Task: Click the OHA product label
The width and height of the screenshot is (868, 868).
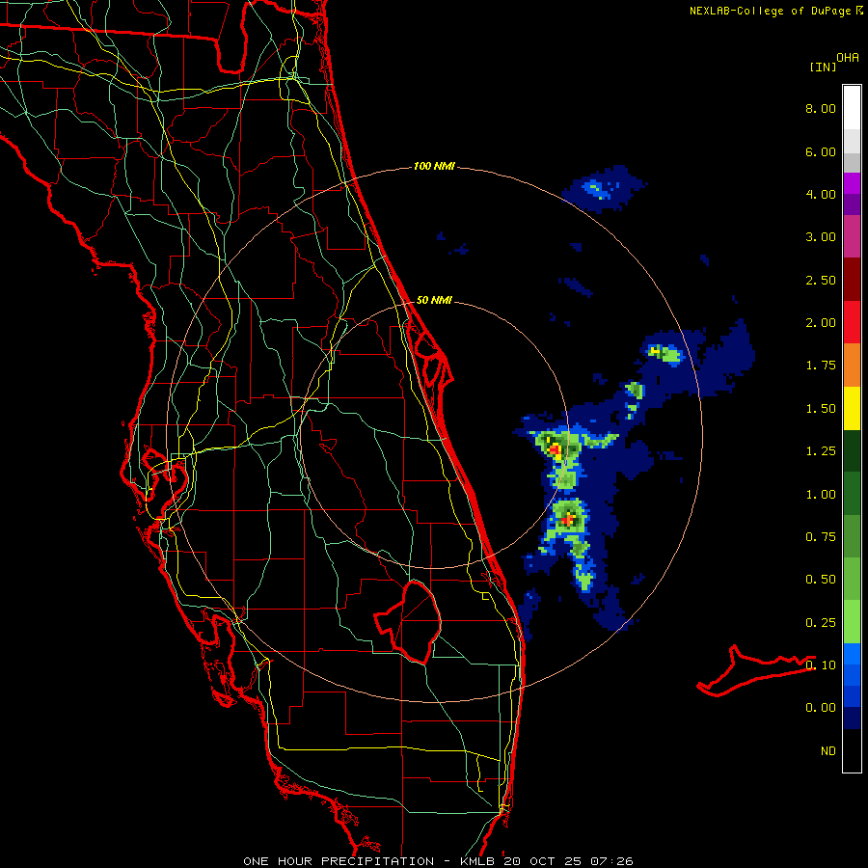Action: coord(848,58)
